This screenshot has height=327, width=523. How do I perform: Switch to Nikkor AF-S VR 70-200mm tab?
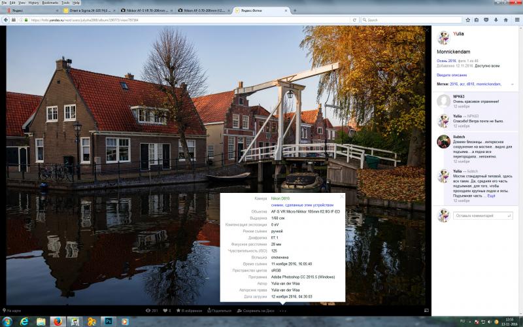click(146, 10)
